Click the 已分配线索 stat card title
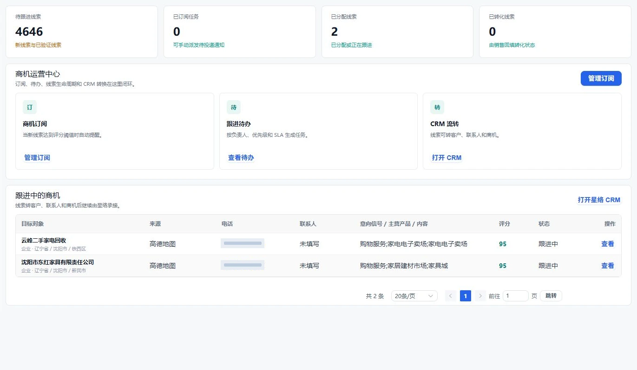This screenshot has height=370, width=637. 344,17
